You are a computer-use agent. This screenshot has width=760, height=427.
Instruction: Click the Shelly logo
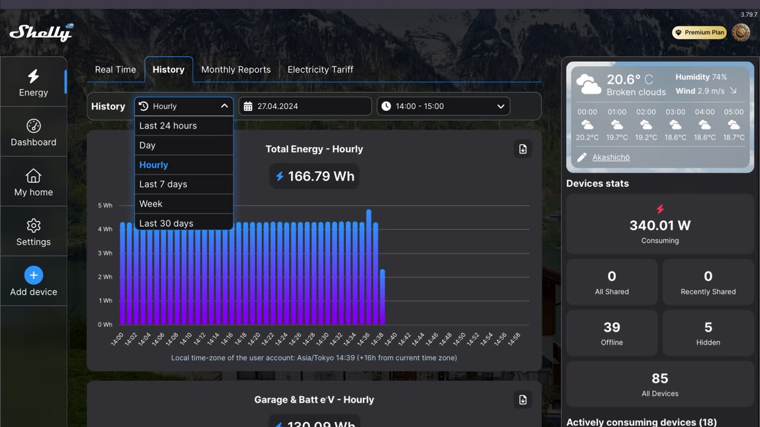42,32
